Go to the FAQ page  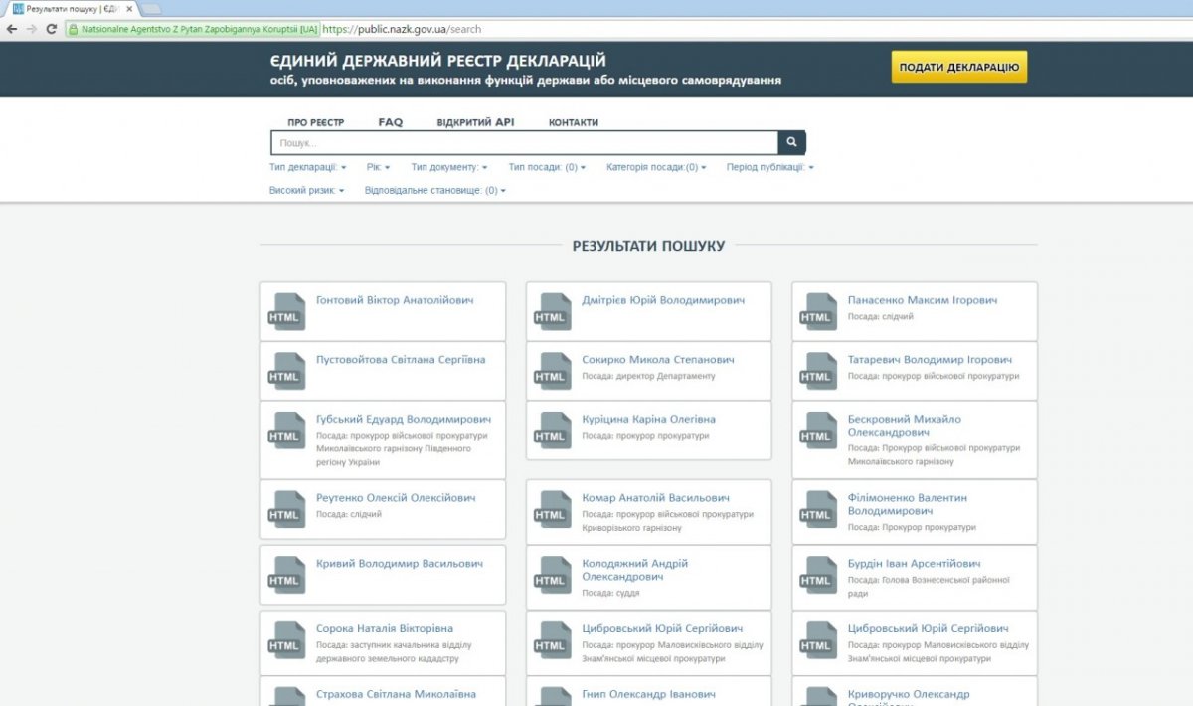coord(390,122)
